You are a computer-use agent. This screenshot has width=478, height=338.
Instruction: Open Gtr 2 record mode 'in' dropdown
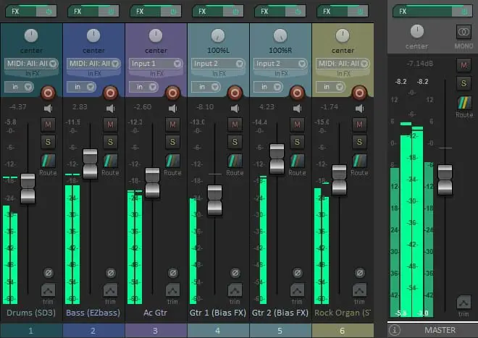point(268,87)
